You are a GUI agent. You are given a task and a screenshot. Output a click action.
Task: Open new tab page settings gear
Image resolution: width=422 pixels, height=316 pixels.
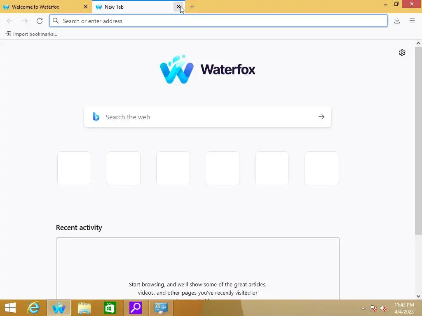click(402, 53)
